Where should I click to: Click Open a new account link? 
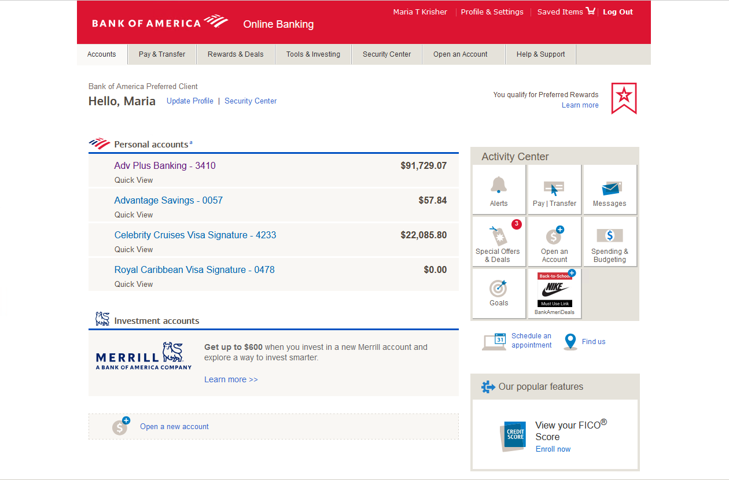[174, 426]
